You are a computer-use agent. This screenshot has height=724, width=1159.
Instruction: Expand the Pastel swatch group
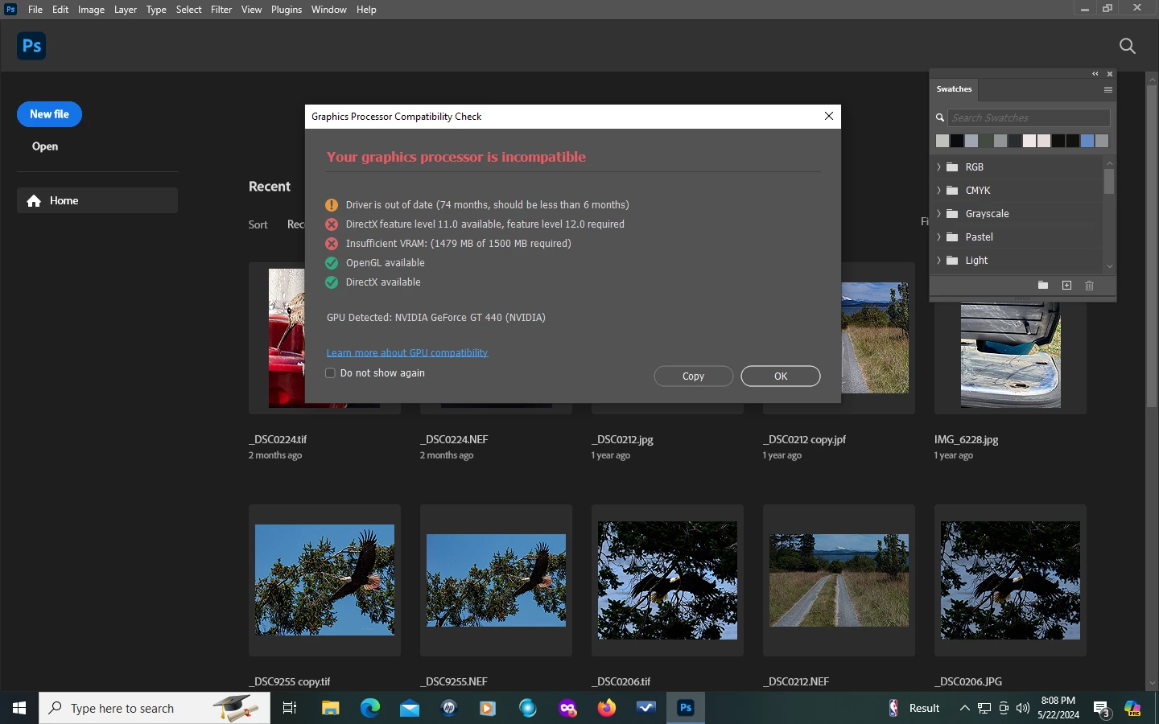(938, 237)
